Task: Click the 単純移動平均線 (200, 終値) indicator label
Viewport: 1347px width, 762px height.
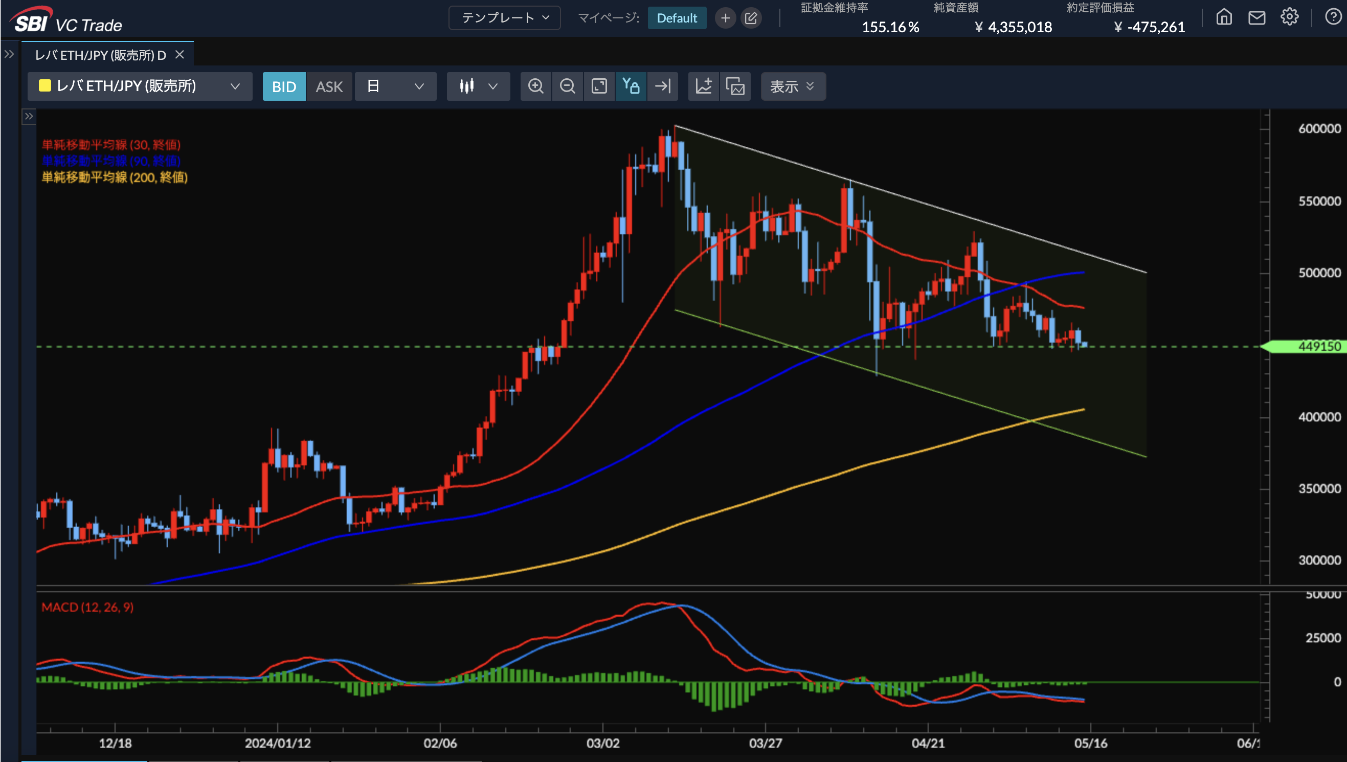Action: tap(115, 177)
